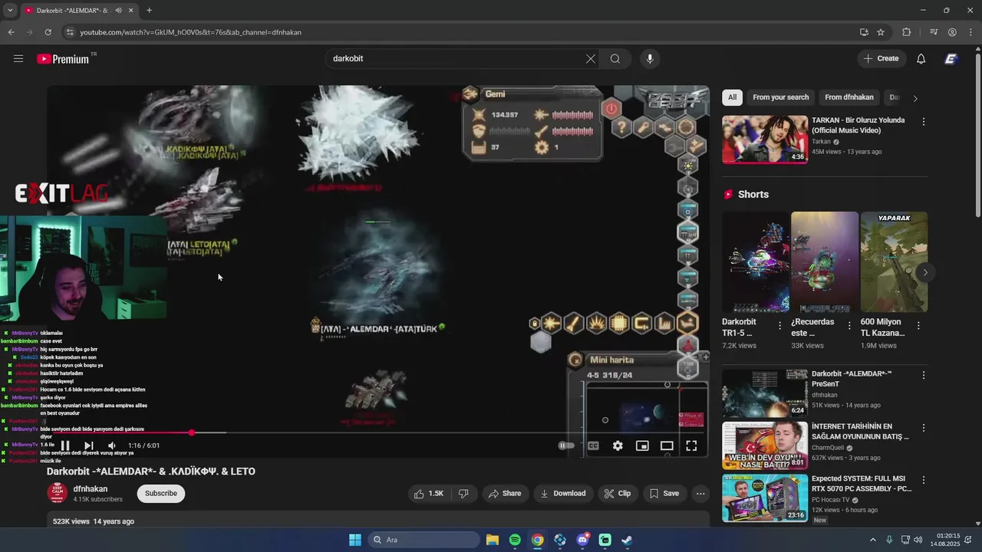Open File Explorer from taskbar
Viewport: 982px width, 552px height.
tap(492, 540)
